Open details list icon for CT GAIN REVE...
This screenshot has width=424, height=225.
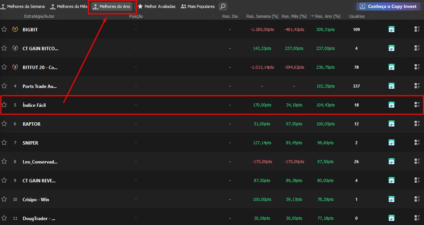[x=417, y=180]
